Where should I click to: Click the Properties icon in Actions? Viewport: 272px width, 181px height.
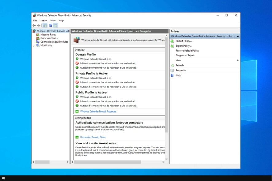172,70
